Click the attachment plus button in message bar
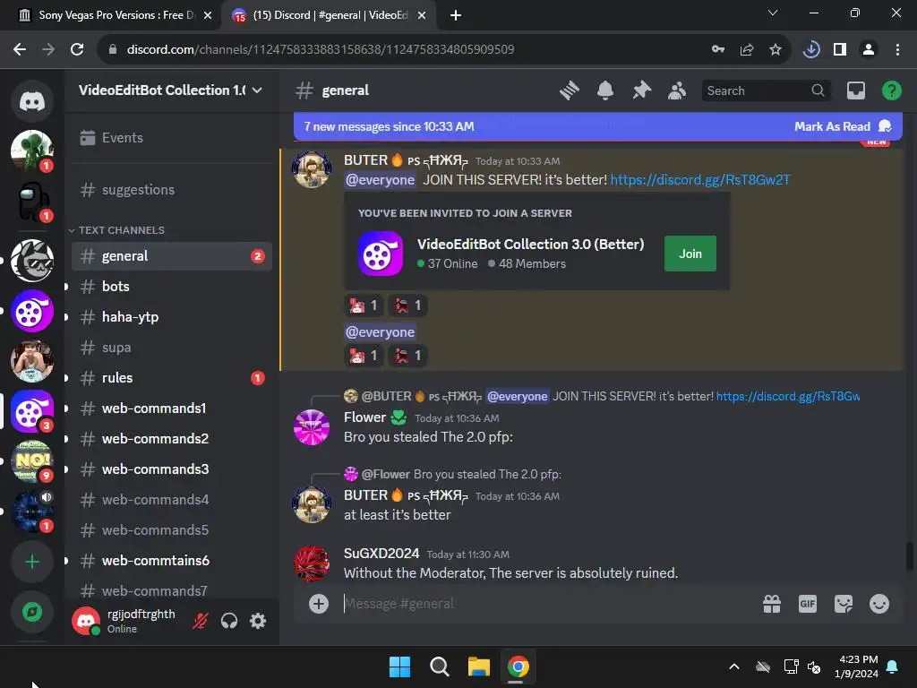Screen dimensions: 917x688 (x=319, y=604)
